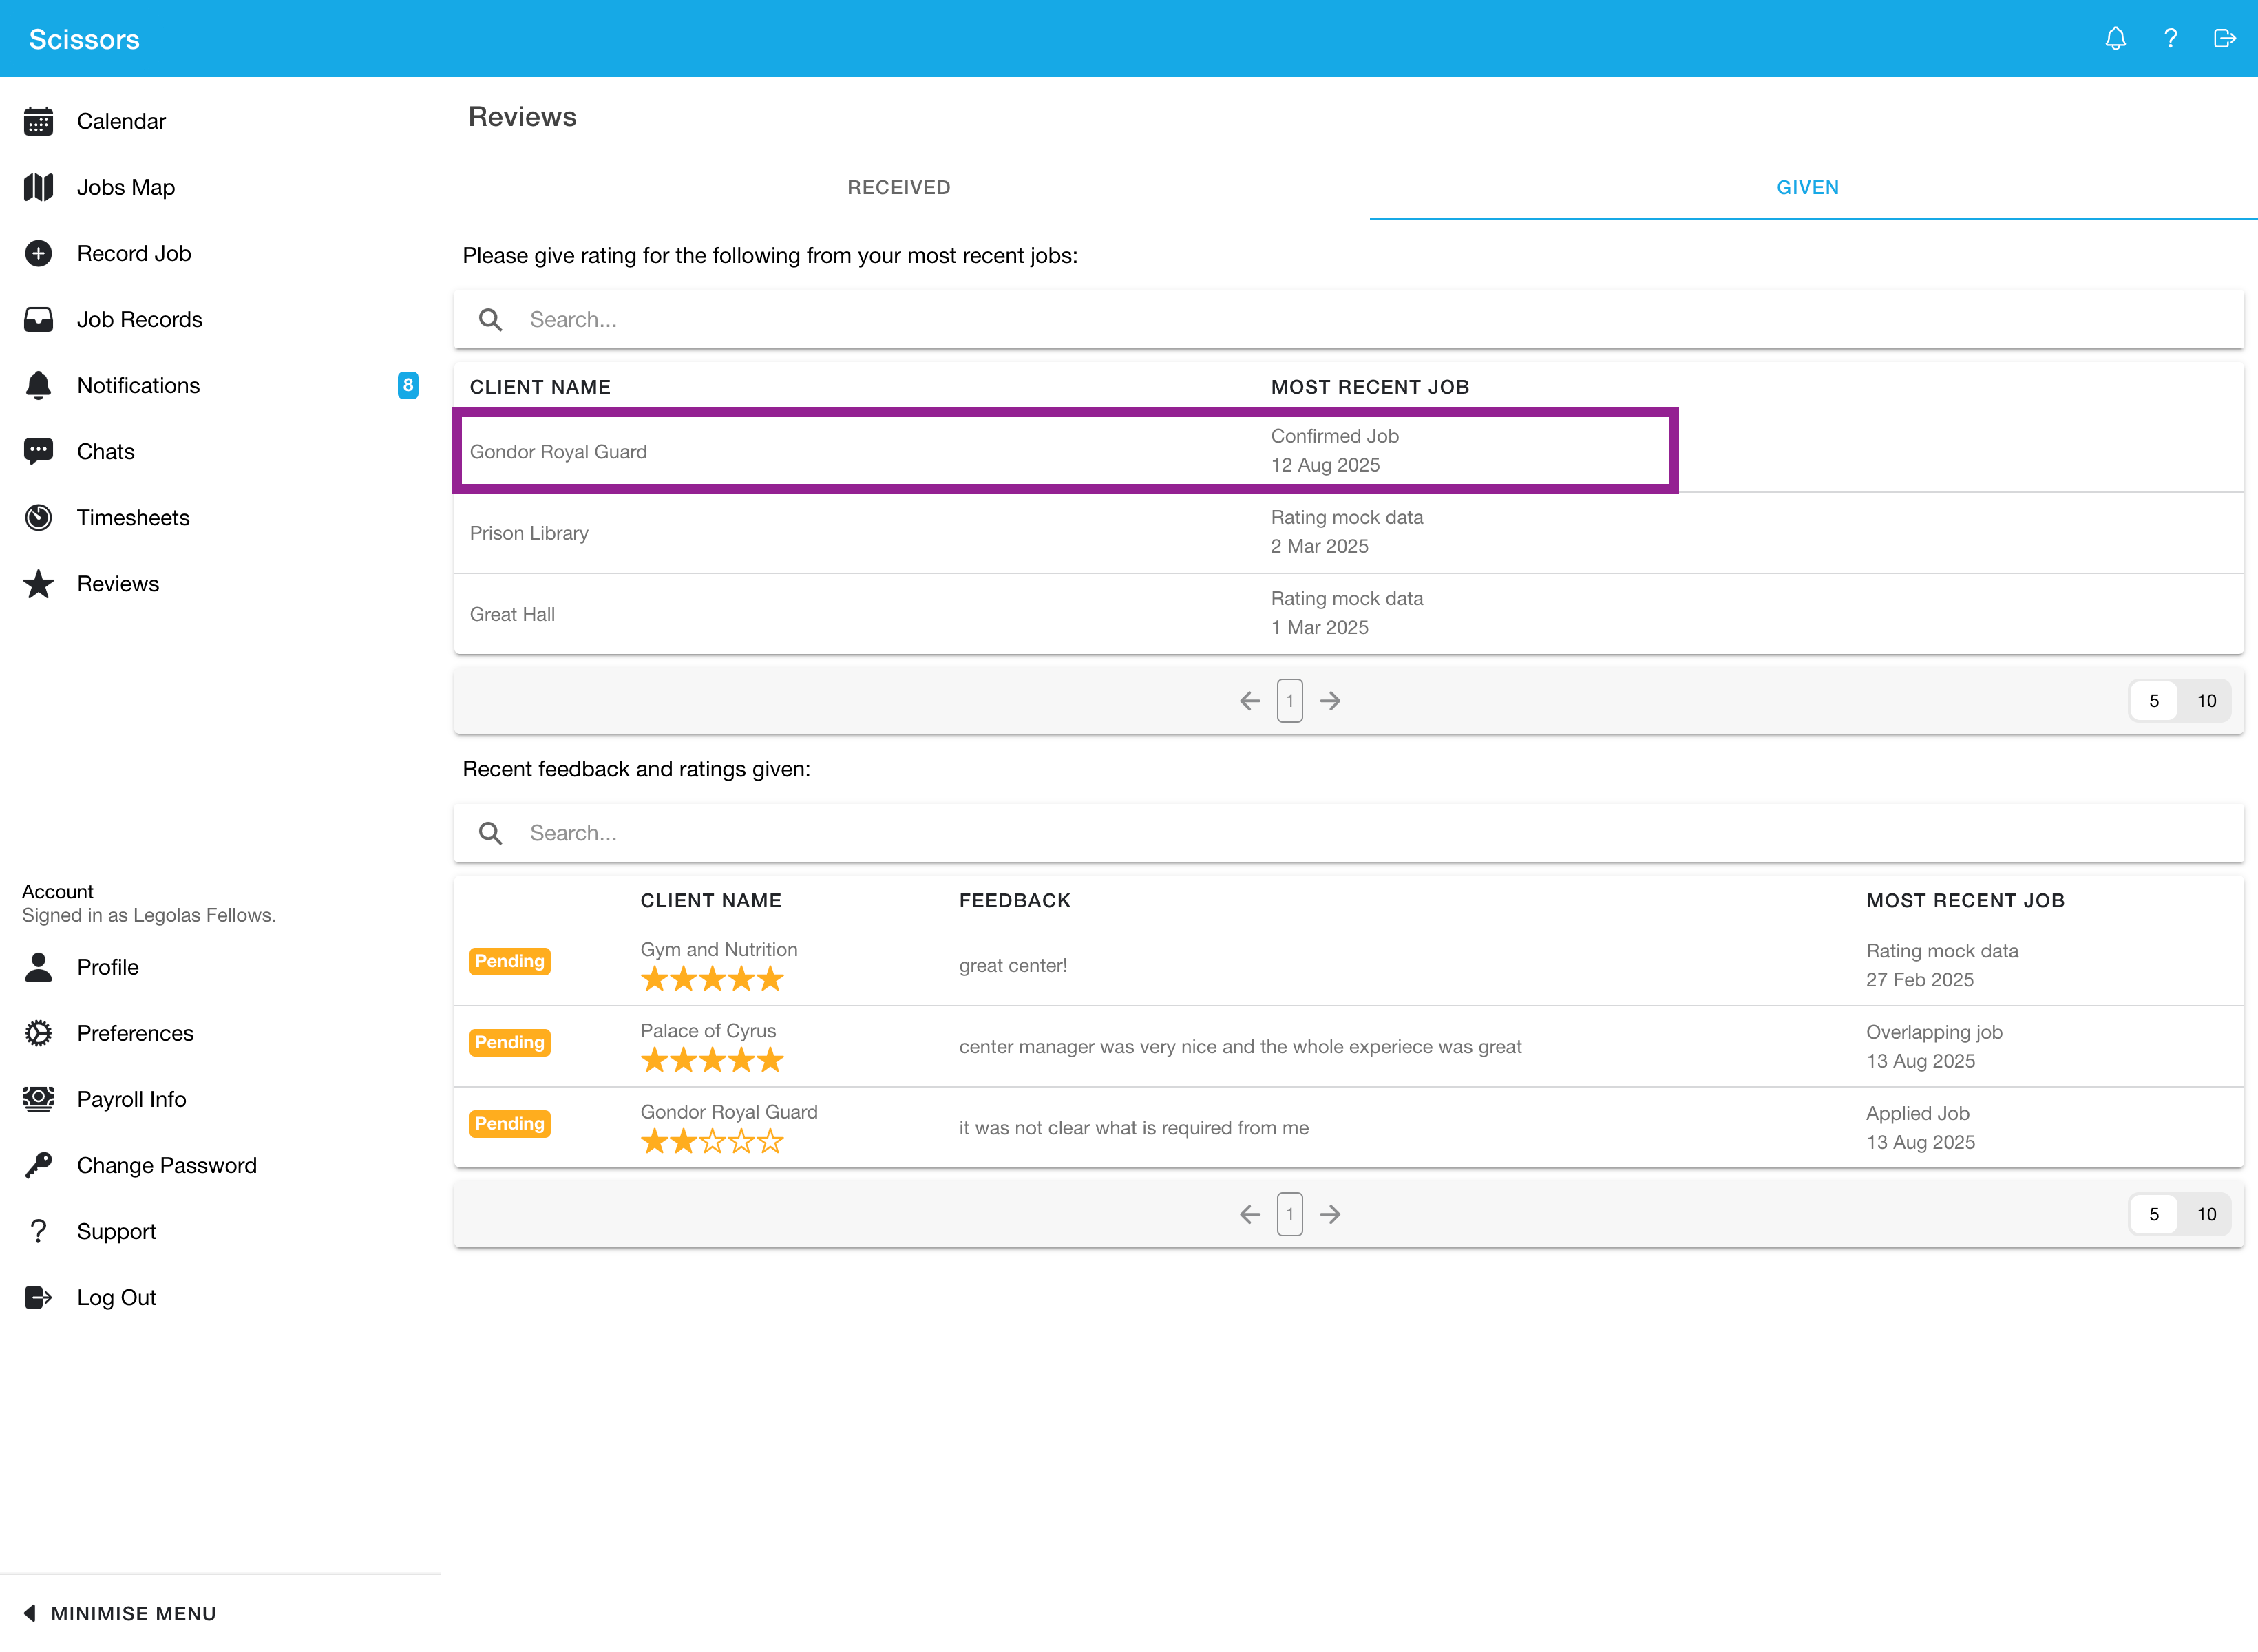Viewport: 2258px width, 1652px height.
Task: Open the Payroll Info money icon
Action: pos(38,1099)
